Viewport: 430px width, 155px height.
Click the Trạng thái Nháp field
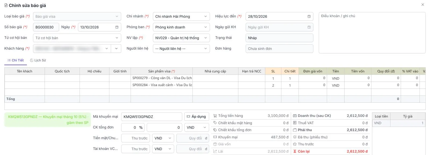click(x=279, y=38)
